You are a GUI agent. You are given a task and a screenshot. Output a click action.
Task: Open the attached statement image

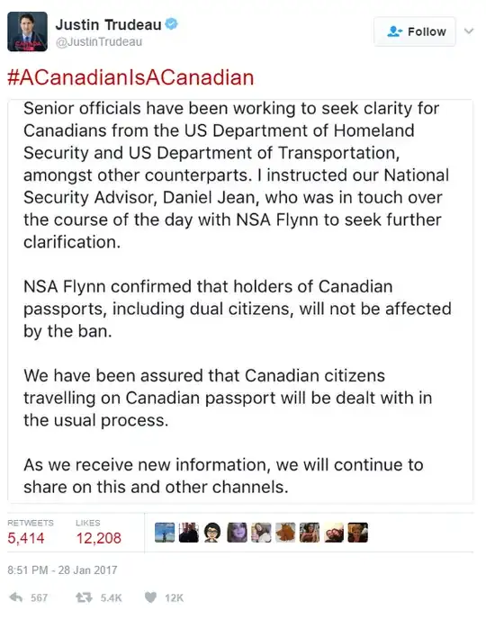coord(240,301)
